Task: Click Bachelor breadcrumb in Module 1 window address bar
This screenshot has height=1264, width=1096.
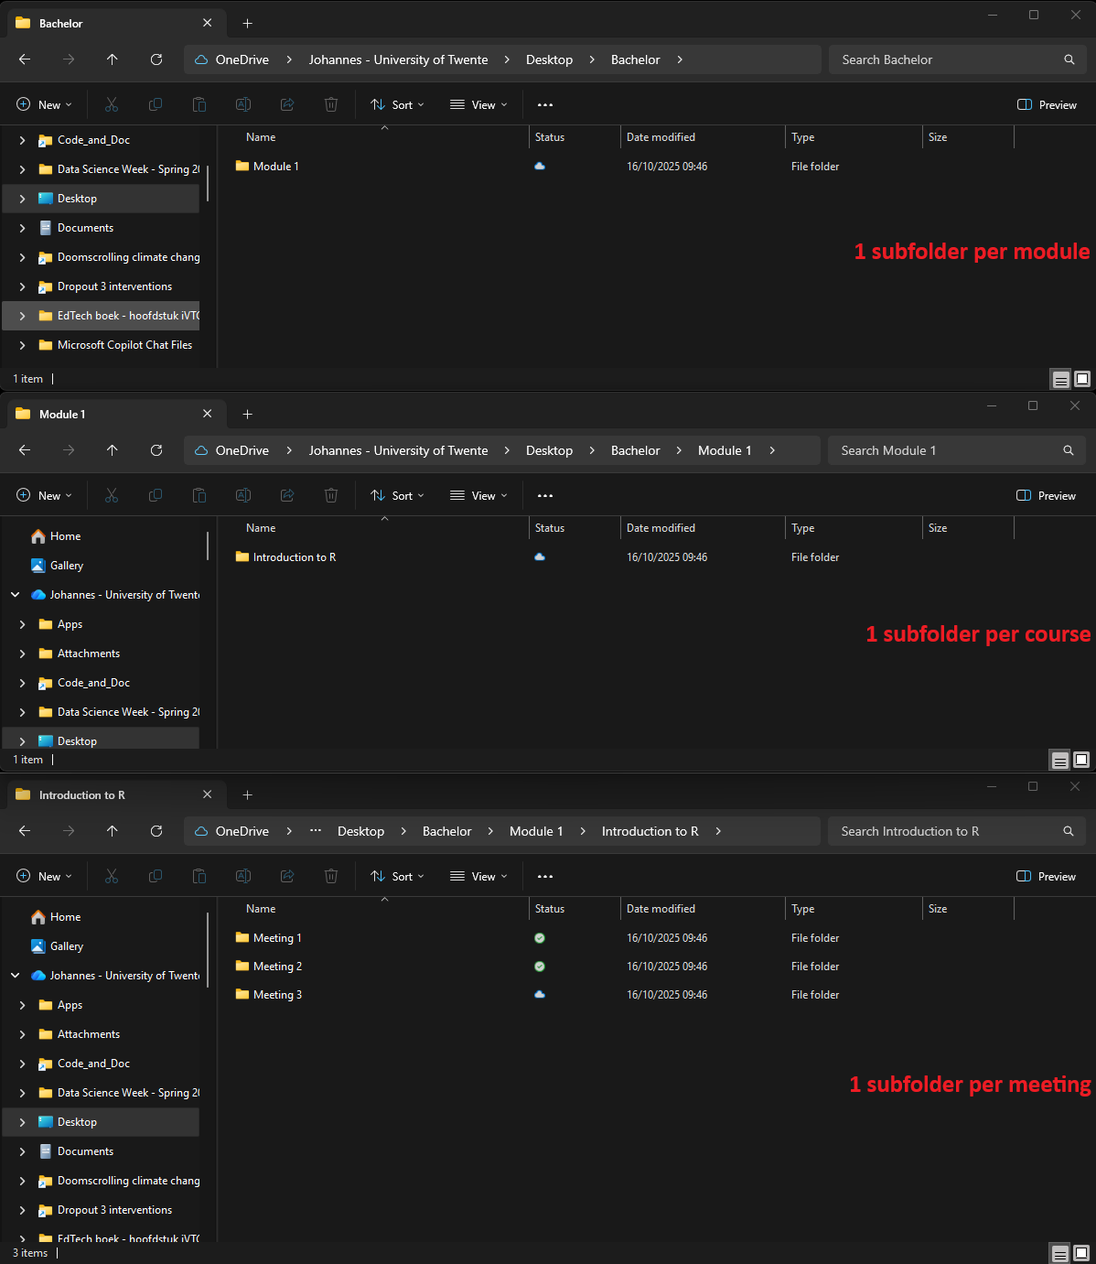Action: click(x=635, y=450)
